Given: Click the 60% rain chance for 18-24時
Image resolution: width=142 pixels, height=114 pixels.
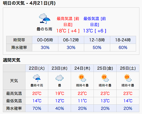Looking at the screenshot, I should pos(123,48).
